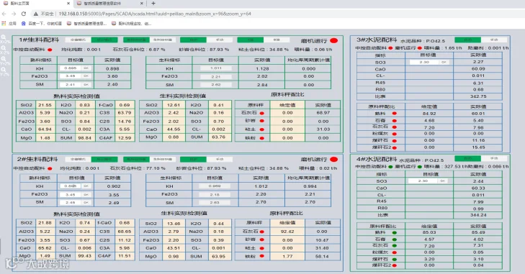Click the 4# SO3 target value field

(x=423, y=181)
